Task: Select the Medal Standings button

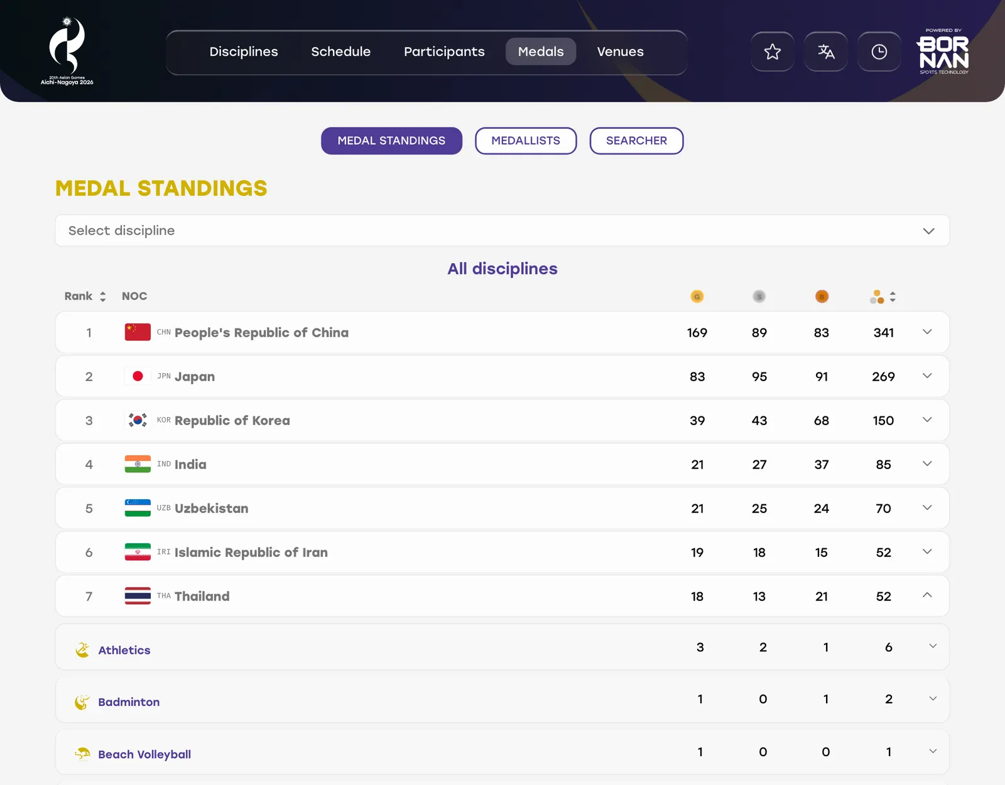Action: [391, 141]
